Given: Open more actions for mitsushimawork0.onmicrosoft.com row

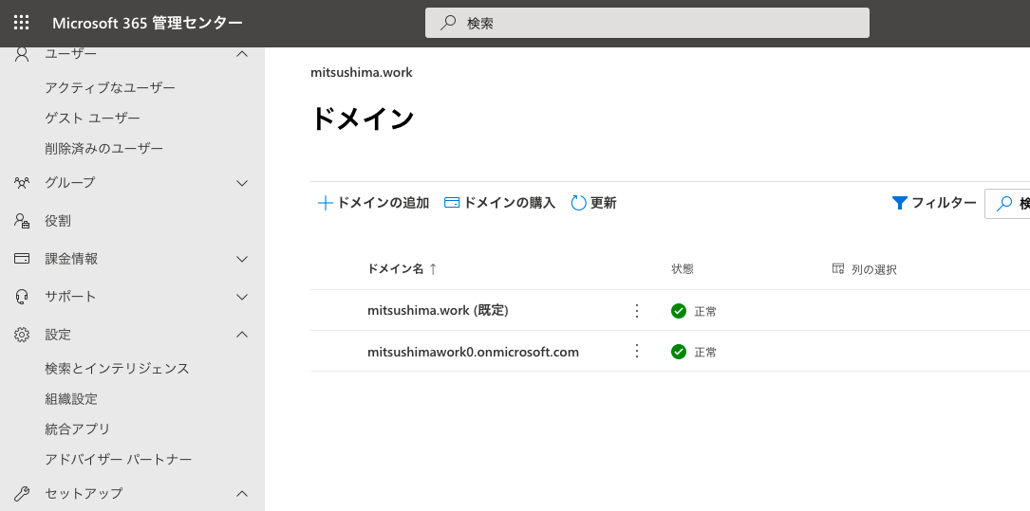Looking at the screenshot, I should (x=636, y=351).
